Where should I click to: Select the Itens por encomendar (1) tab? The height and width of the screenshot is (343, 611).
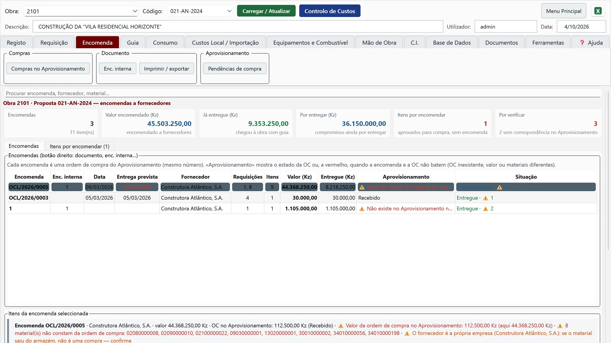pyautogui.click(x=80, y=146)
